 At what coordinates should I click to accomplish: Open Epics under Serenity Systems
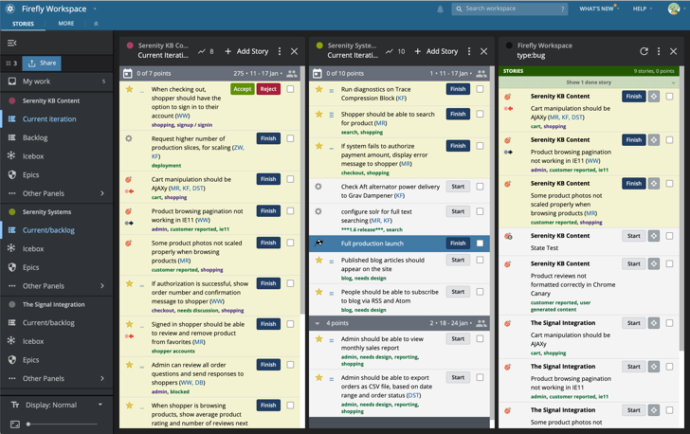(x=33, y=267)
